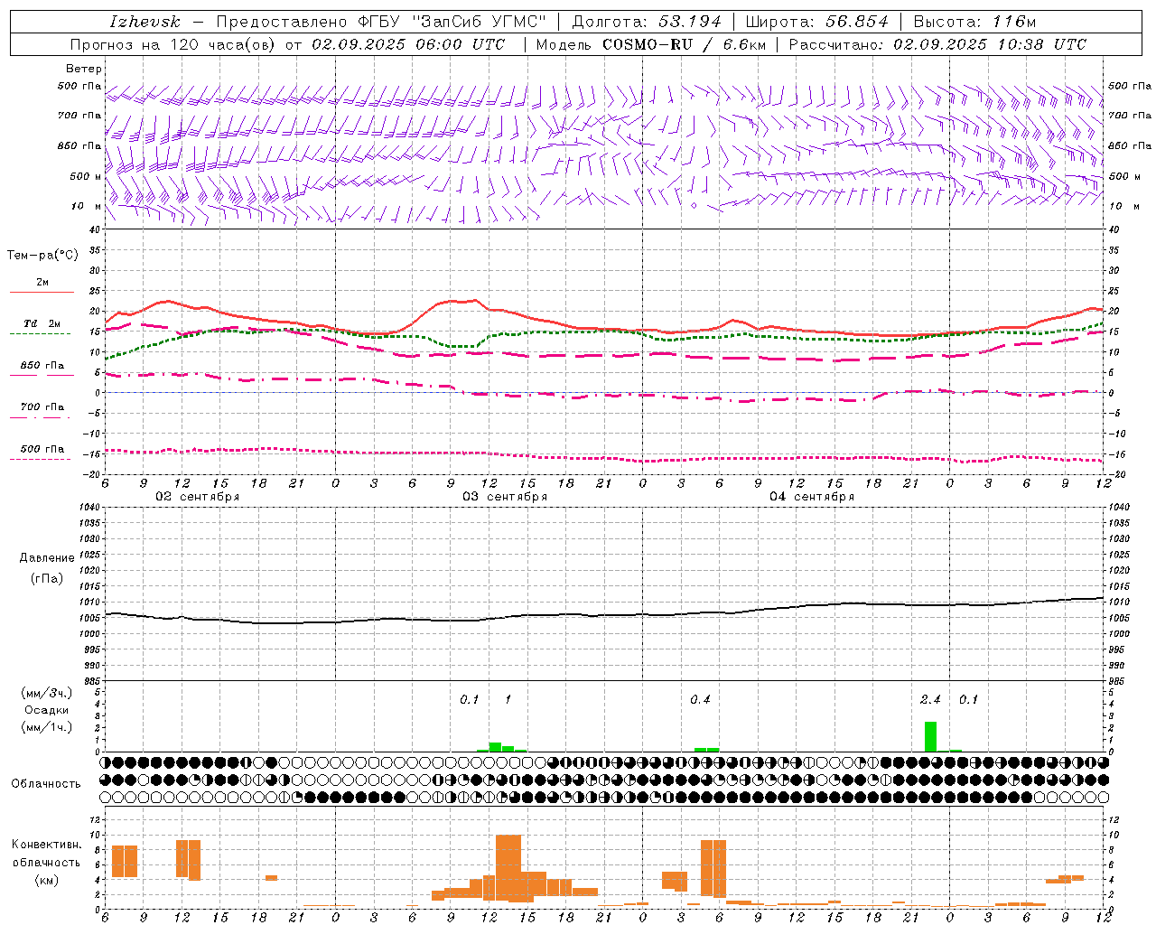Click the tall green 2.4 precipitation bar
Image resolution: width=1156 pixels, height=925 pixels.
(930, 736)
